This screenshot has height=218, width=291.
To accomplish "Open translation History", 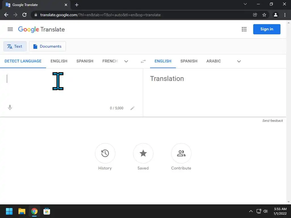I will [105, 153].
